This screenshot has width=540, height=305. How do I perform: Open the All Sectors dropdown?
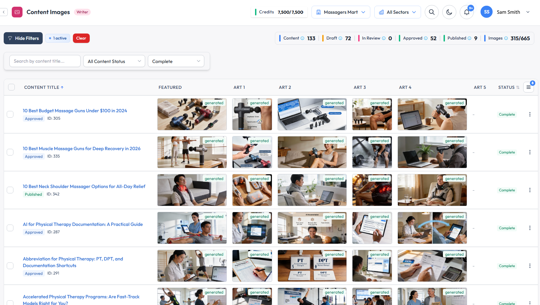pos(397,12)
